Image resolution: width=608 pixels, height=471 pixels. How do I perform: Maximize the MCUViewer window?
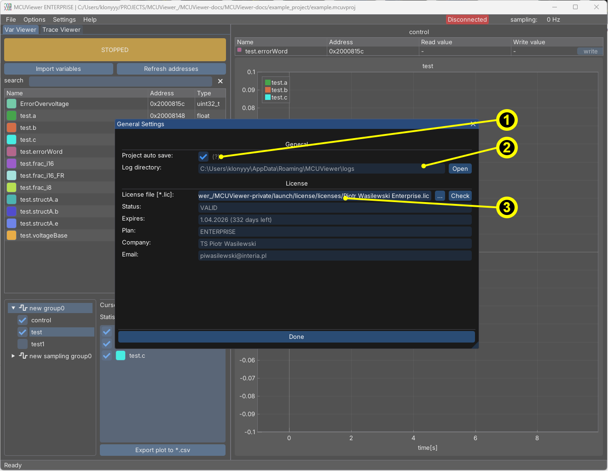[x=575, y=7]
